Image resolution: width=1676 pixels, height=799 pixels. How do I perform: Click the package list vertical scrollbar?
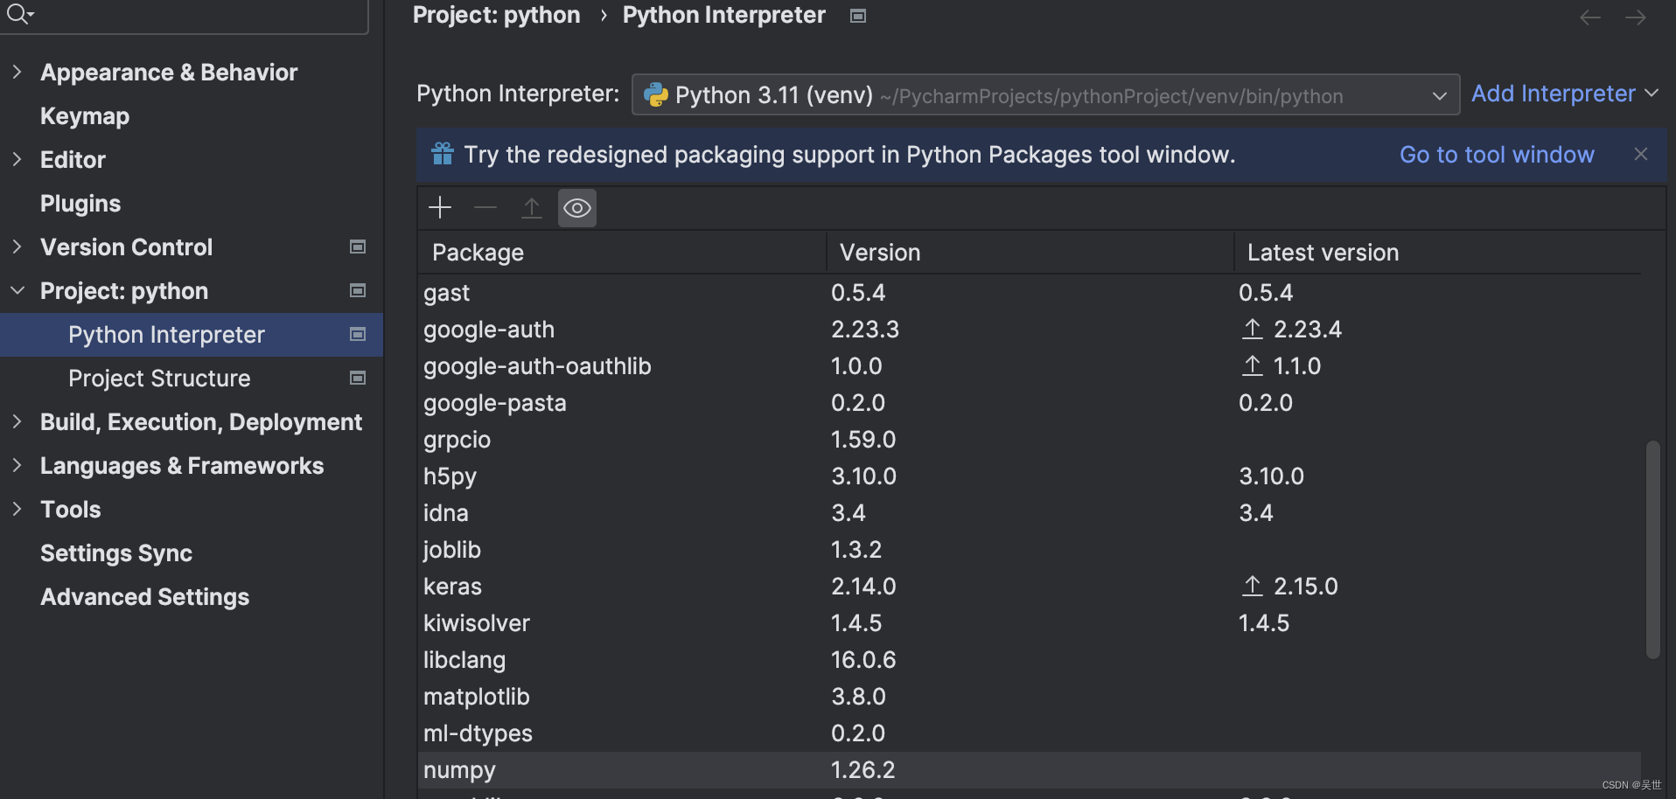point(1652,549)
